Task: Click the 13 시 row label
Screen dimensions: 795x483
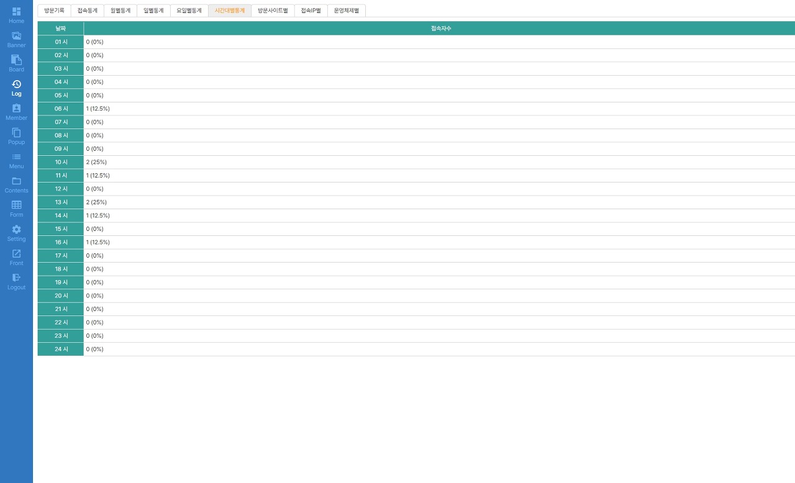Action: [x=60, y=202]
